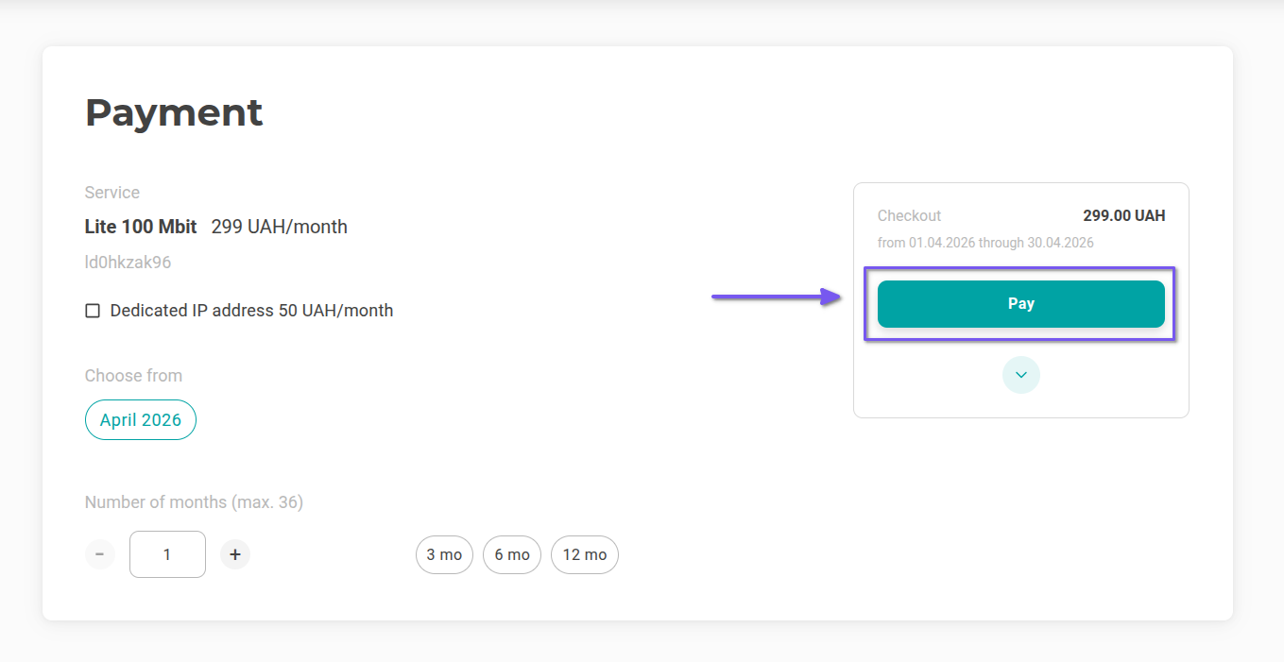Select the April 2026 start month
Screen dimensions: 1284x662
[x=141, y=420]
